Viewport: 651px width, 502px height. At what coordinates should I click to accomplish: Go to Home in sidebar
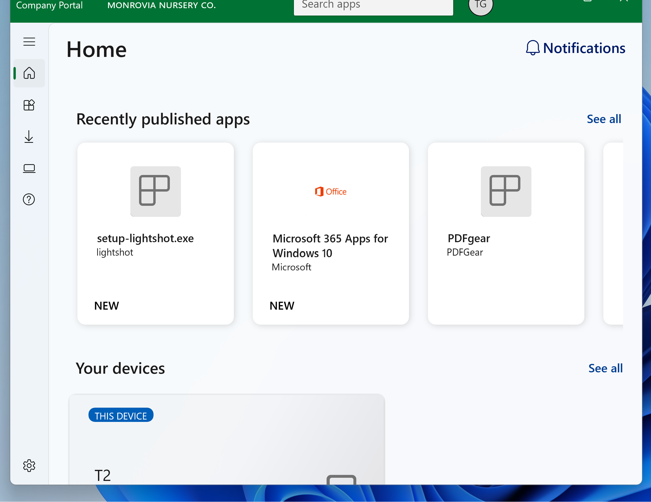tap(29, 73)
